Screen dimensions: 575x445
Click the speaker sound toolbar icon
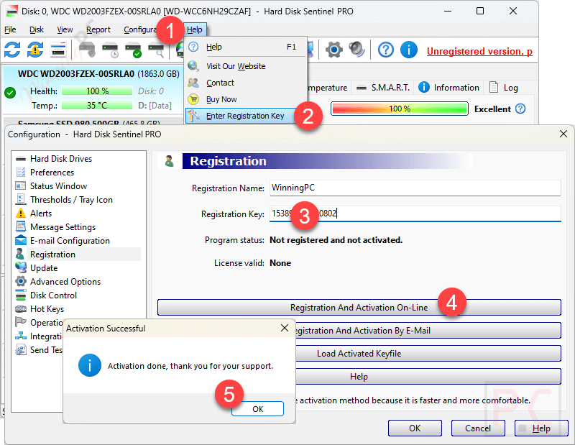tap(356, 50)
